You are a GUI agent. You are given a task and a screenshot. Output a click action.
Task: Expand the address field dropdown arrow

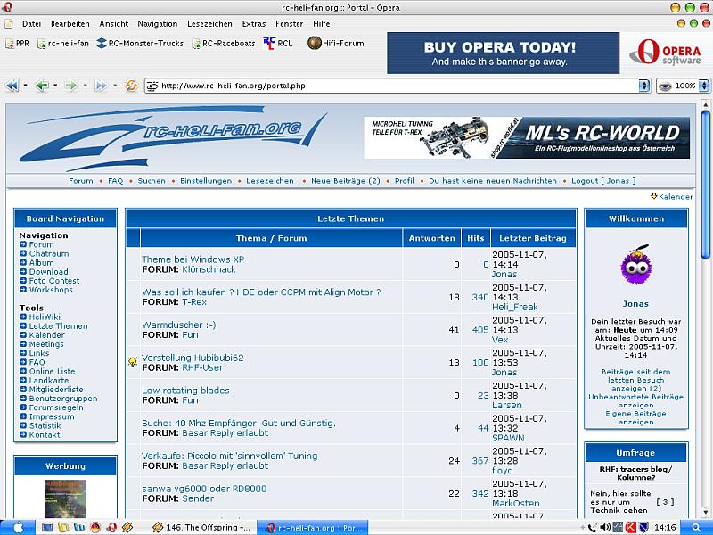[x=643, y=86]
